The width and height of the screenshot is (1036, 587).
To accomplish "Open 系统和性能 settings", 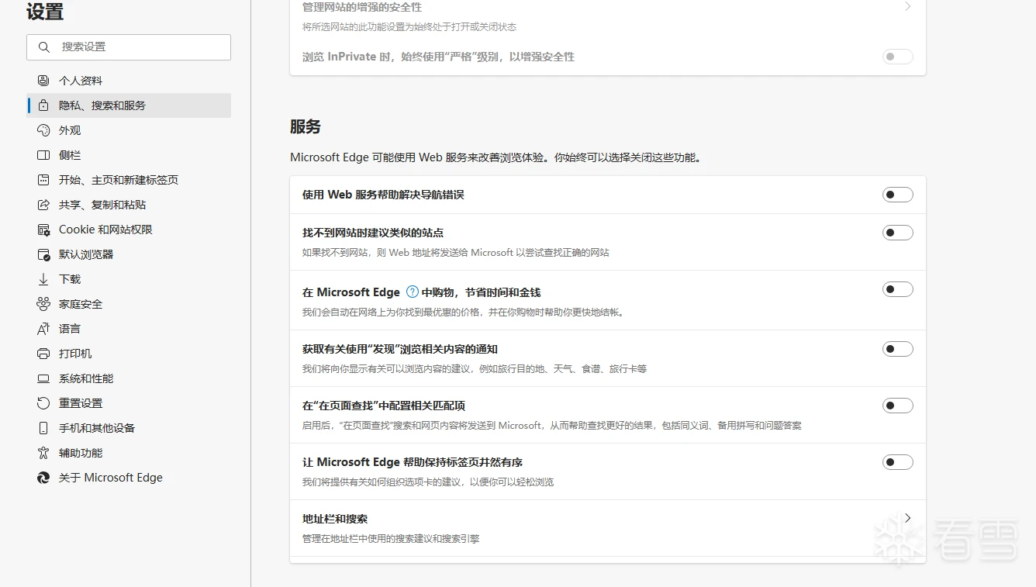I will pyautogui.click(x=129, y=378).
